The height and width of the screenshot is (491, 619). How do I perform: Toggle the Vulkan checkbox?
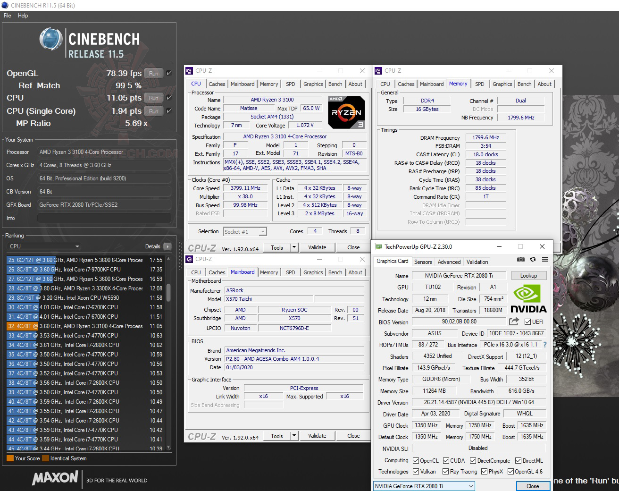click(x=416, y=471)
